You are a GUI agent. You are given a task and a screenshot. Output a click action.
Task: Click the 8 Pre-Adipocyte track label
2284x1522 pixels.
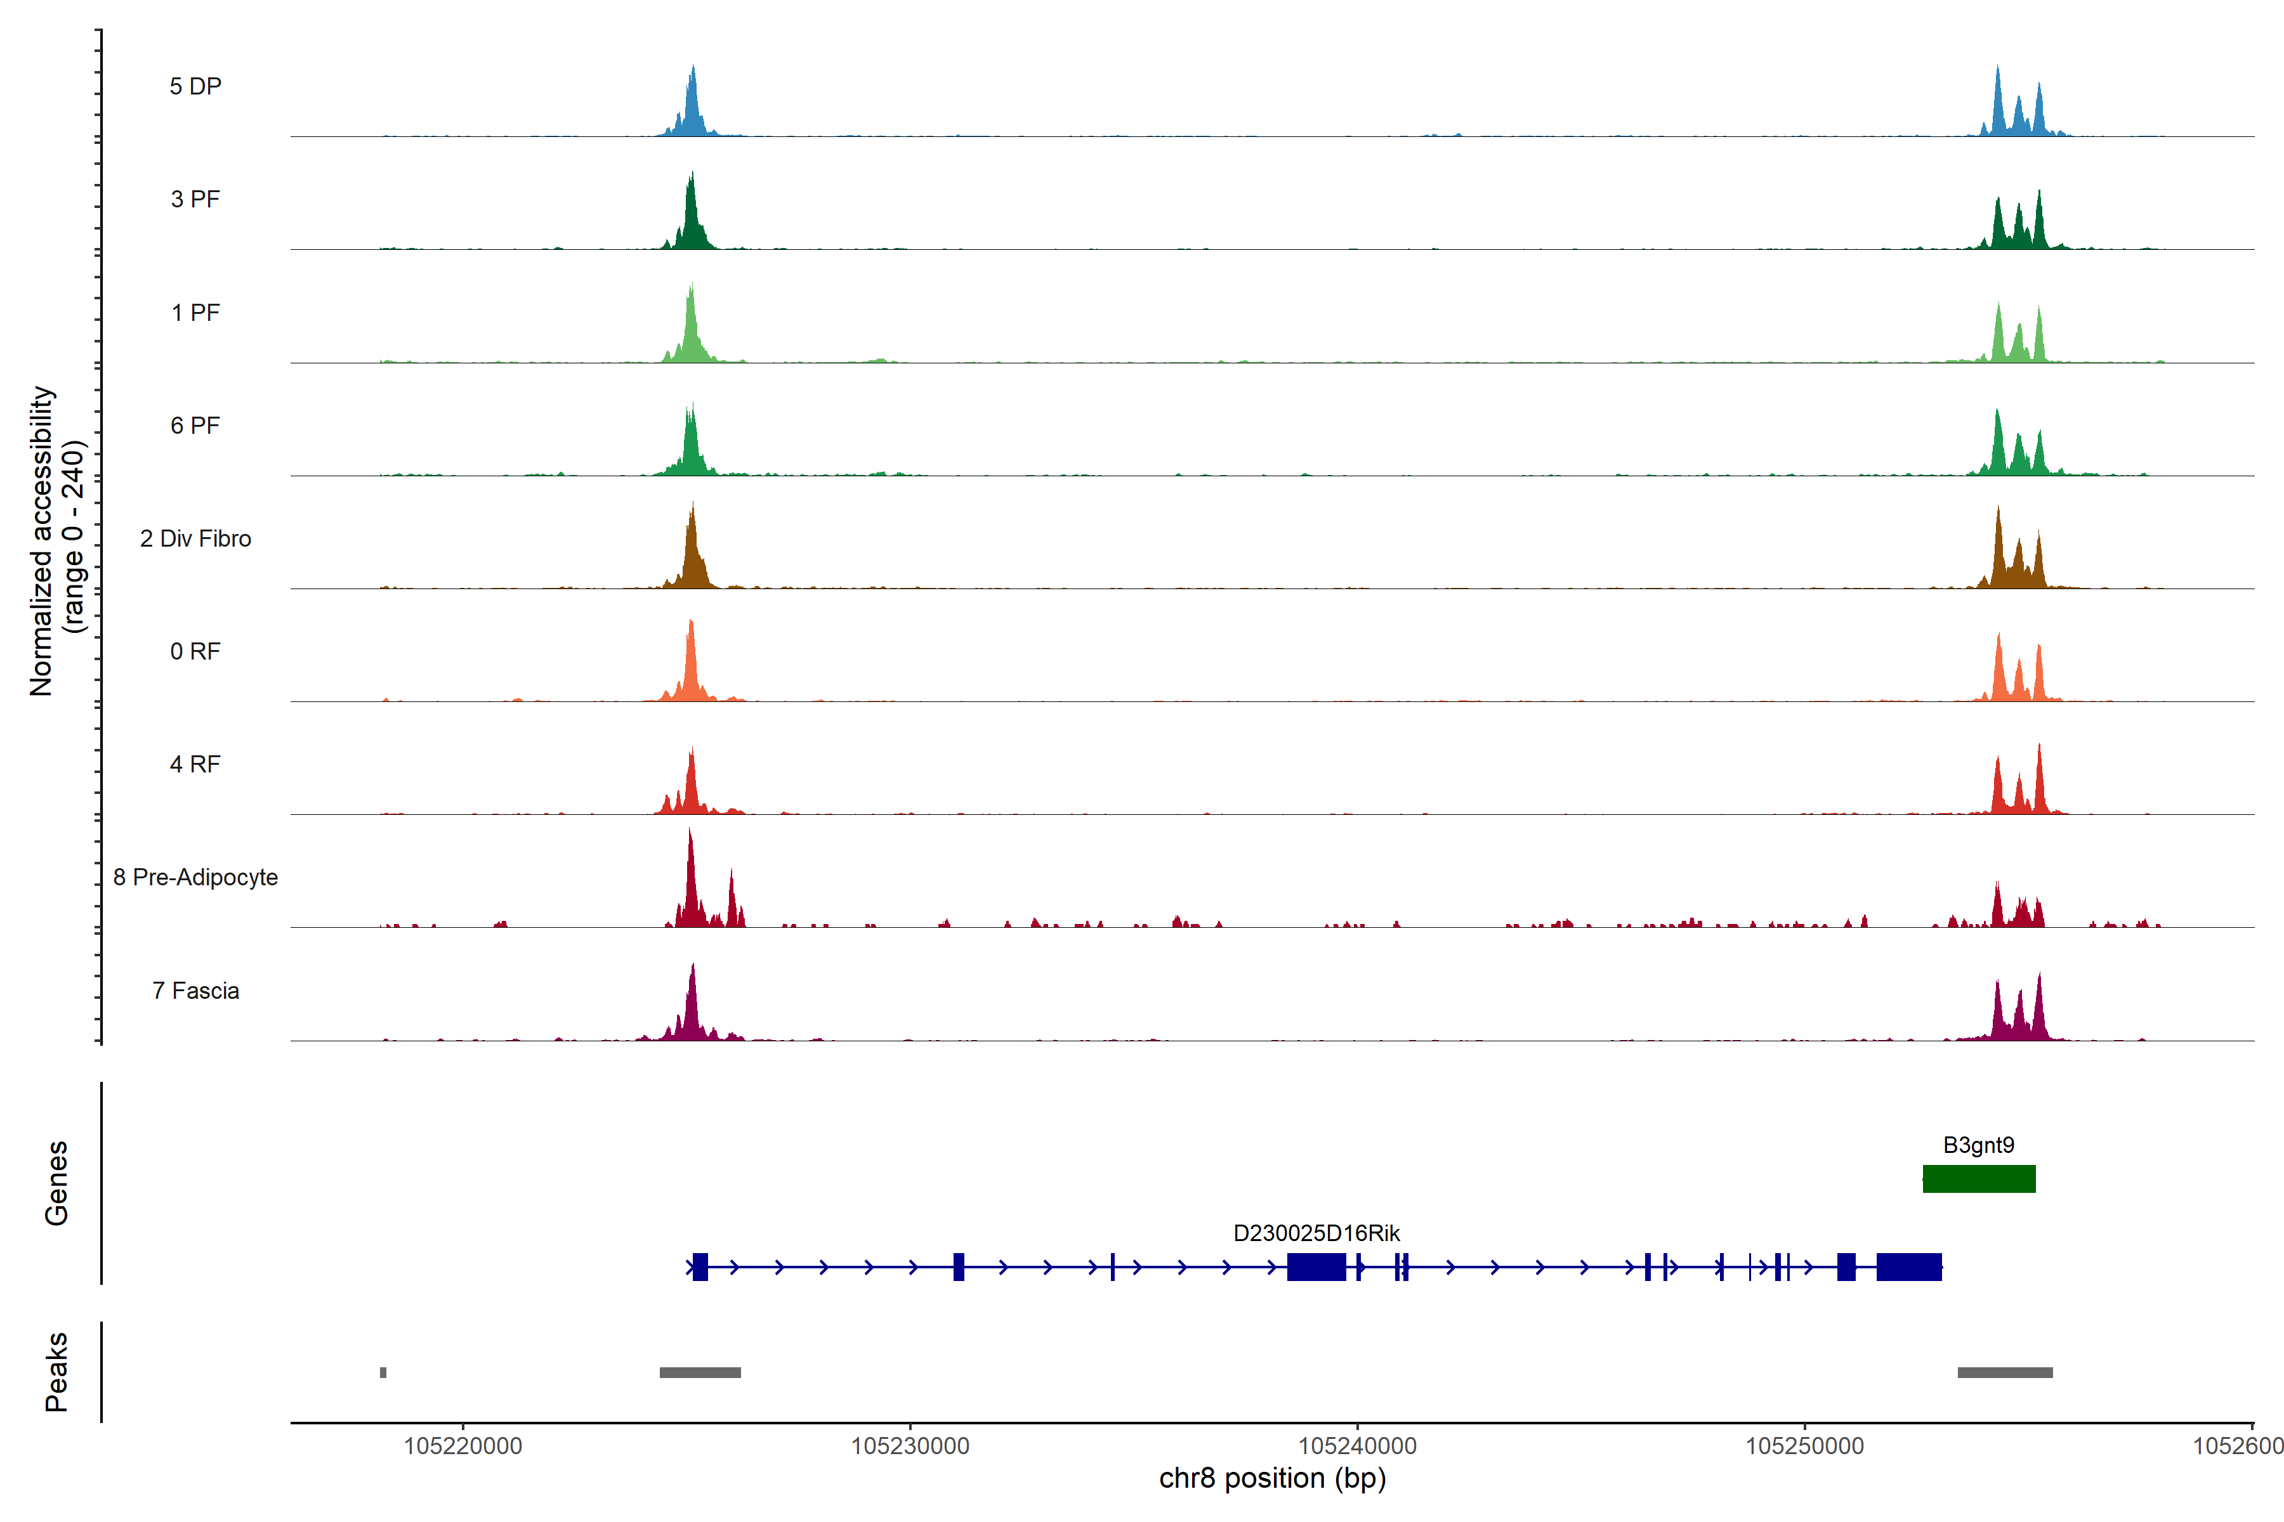click(x=195, y=876)
